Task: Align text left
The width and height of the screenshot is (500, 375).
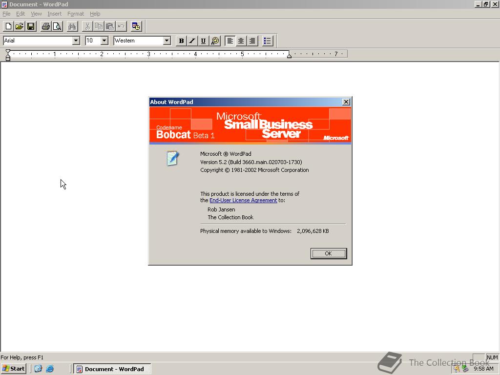Action: tap(230, 41)
